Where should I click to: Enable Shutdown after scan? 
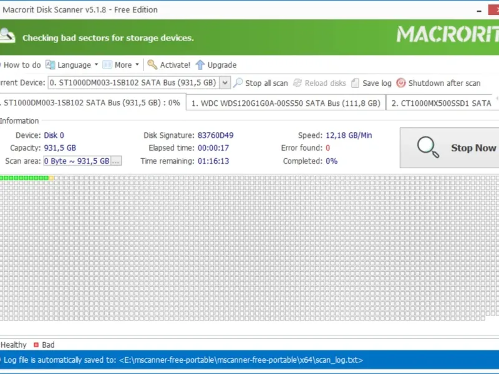point(444,84)
